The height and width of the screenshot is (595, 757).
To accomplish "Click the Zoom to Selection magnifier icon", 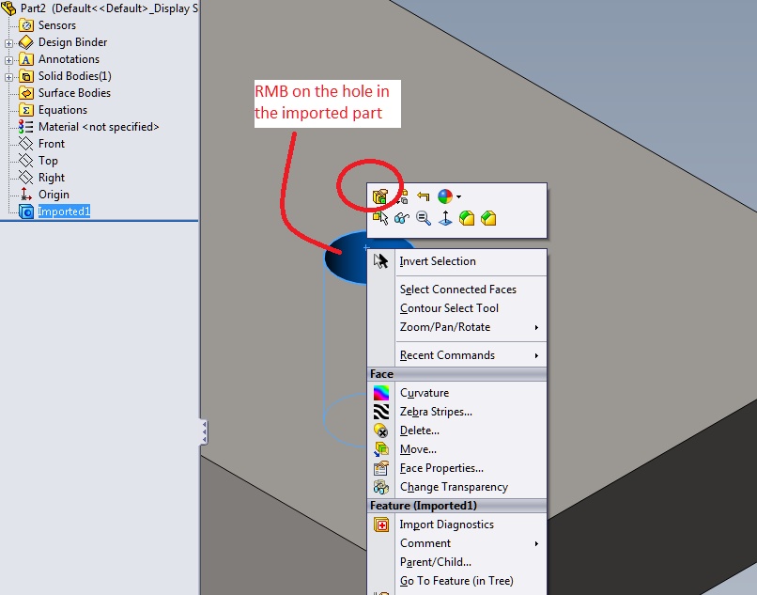I will pos(424,218).
